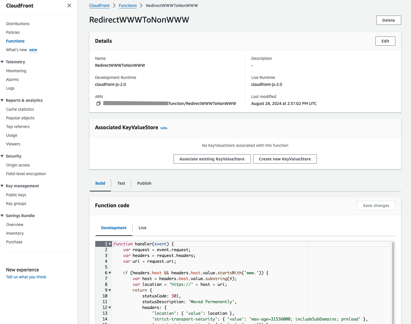Fold headers object at line 12
The width and height of the screenshot is (411, 324).
pyautogui.click(x=110, y=308)
